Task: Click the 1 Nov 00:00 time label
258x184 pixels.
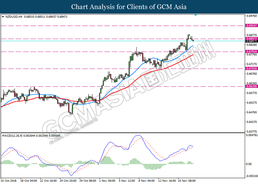Action: 107,181
